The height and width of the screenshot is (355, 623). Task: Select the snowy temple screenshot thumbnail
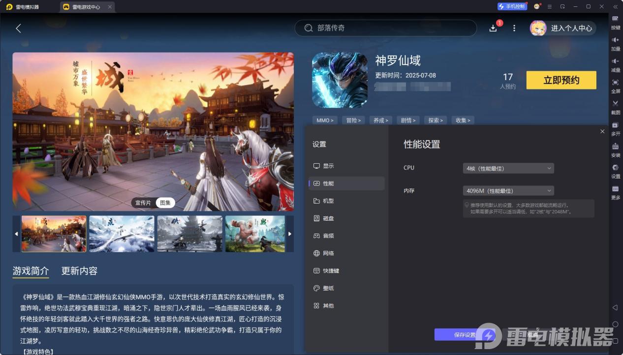pos(189,234)
